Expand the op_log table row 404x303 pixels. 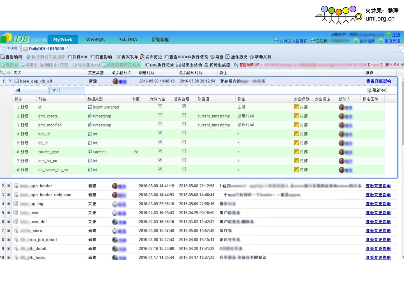9,204
